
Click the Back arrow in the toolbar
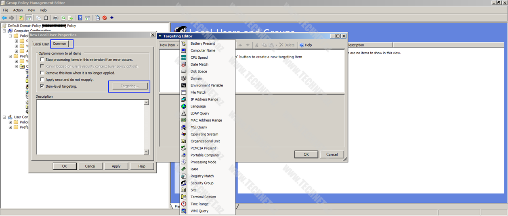(x=4, y=18)
